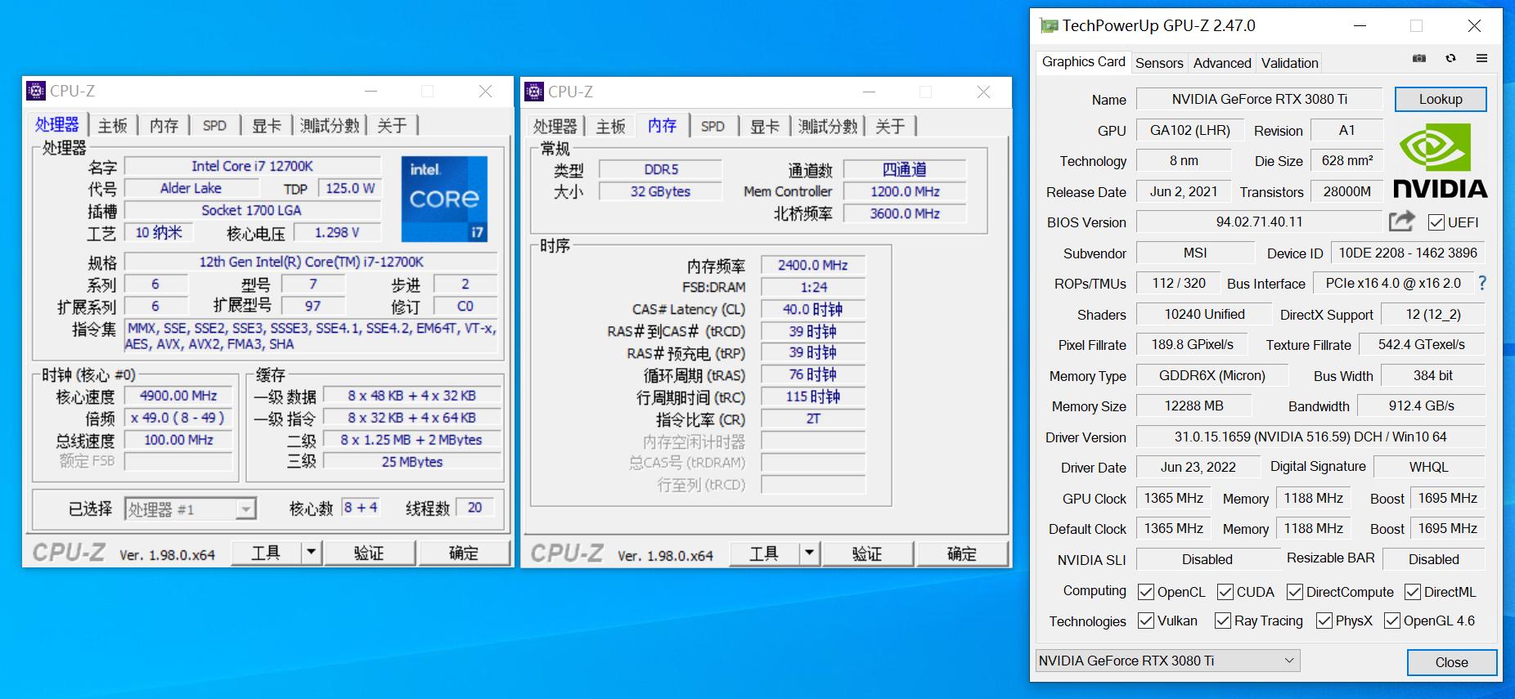Click the GPU-Z refresh icon
The image size is (1515, 699).
pos(1450,59)
